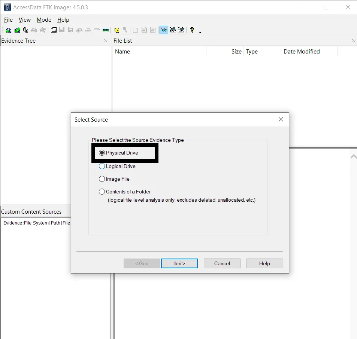Click the Custom Content Sources panel title

pos(31,212)
